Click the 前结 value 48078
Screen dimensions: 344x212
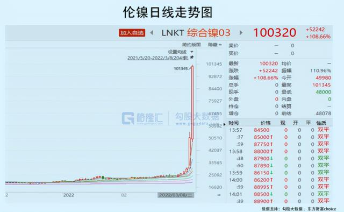[324, 114]
